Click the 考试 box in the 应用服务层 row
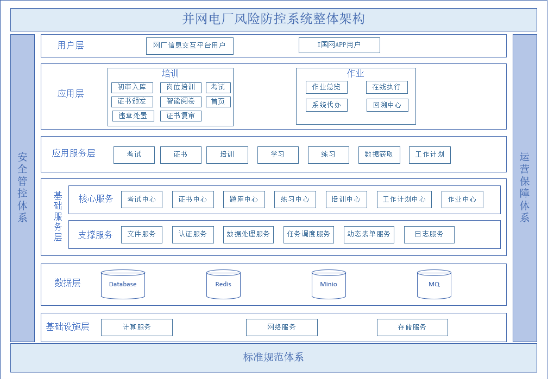Image resolution: width=548 pixels, height=379 pixels. click(x=134, y=155)
